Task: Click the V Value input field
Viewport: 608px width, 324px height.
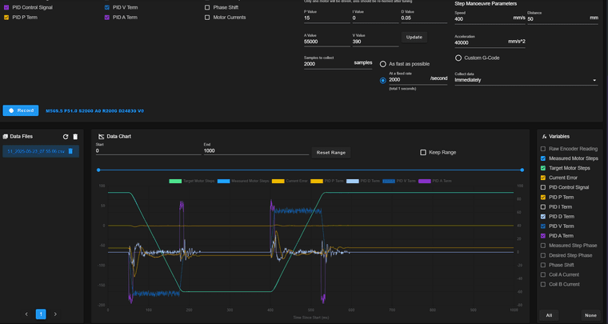Action: 375,42
